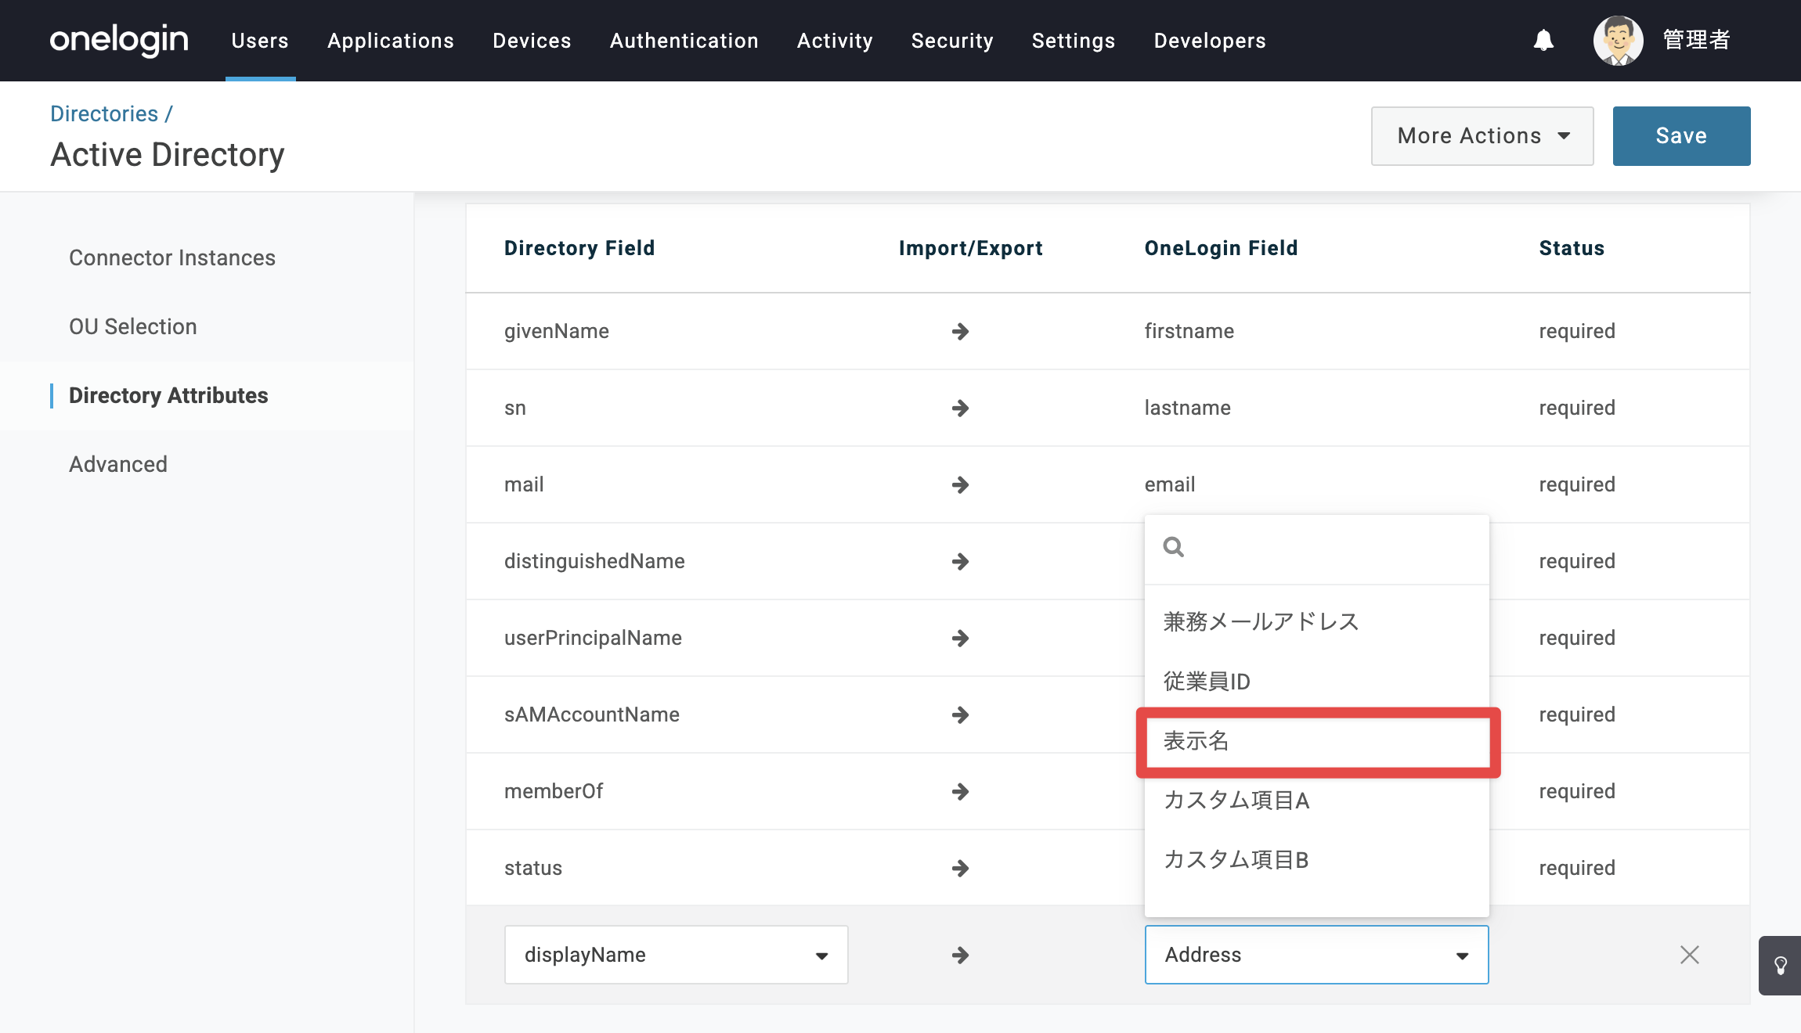Image resolution: width=1801 pixels, height=1033 pixels.
Task: Click the email OneLogin field
Action: point(1170,485)
